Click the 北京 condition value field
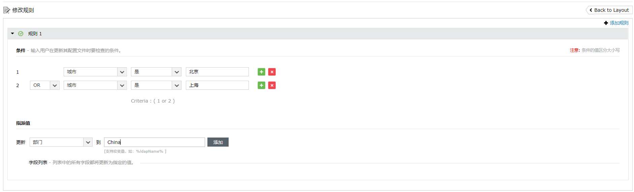Image resolution: width=634 pixels, height=192 pixels. tap(217, 72)
